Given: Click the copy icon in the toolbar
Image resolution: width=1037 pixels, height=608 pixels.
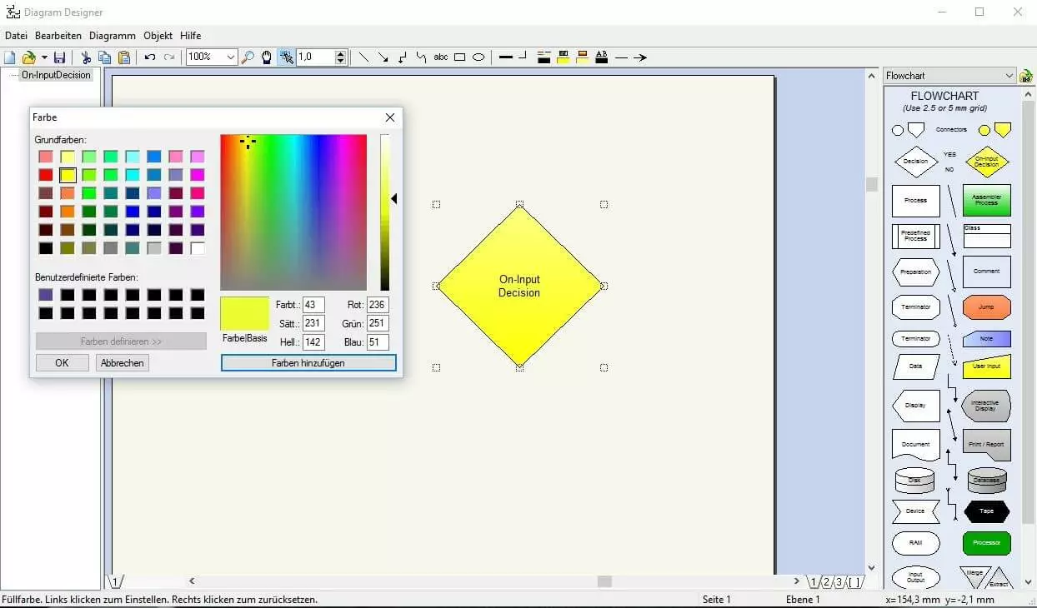Looking at the screenshot, I should coord(104,57).
